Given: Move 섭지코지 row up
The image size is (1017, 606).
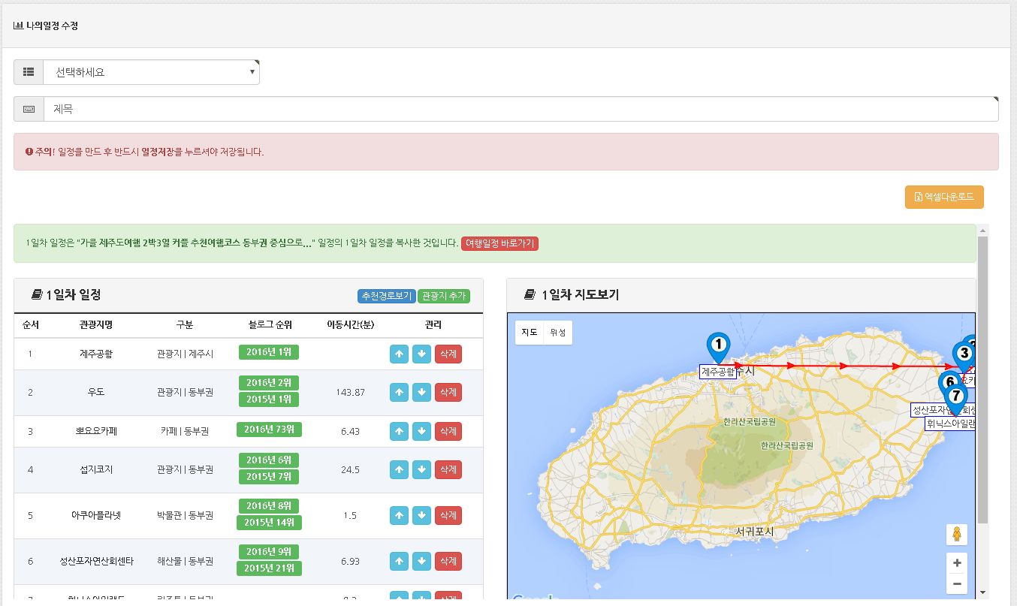Looking at the screenshot, I should tap(399, 470).
